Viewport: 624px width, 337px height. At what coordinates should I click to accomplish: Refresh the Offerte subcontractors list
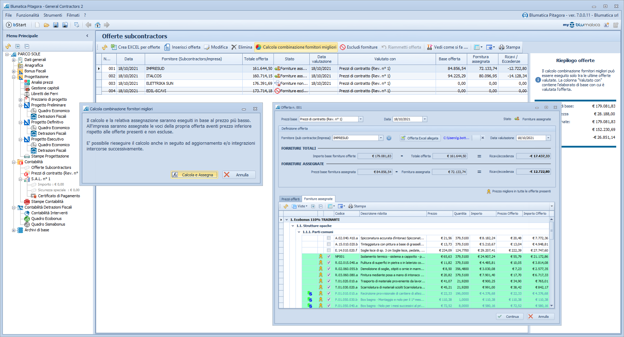105,47
